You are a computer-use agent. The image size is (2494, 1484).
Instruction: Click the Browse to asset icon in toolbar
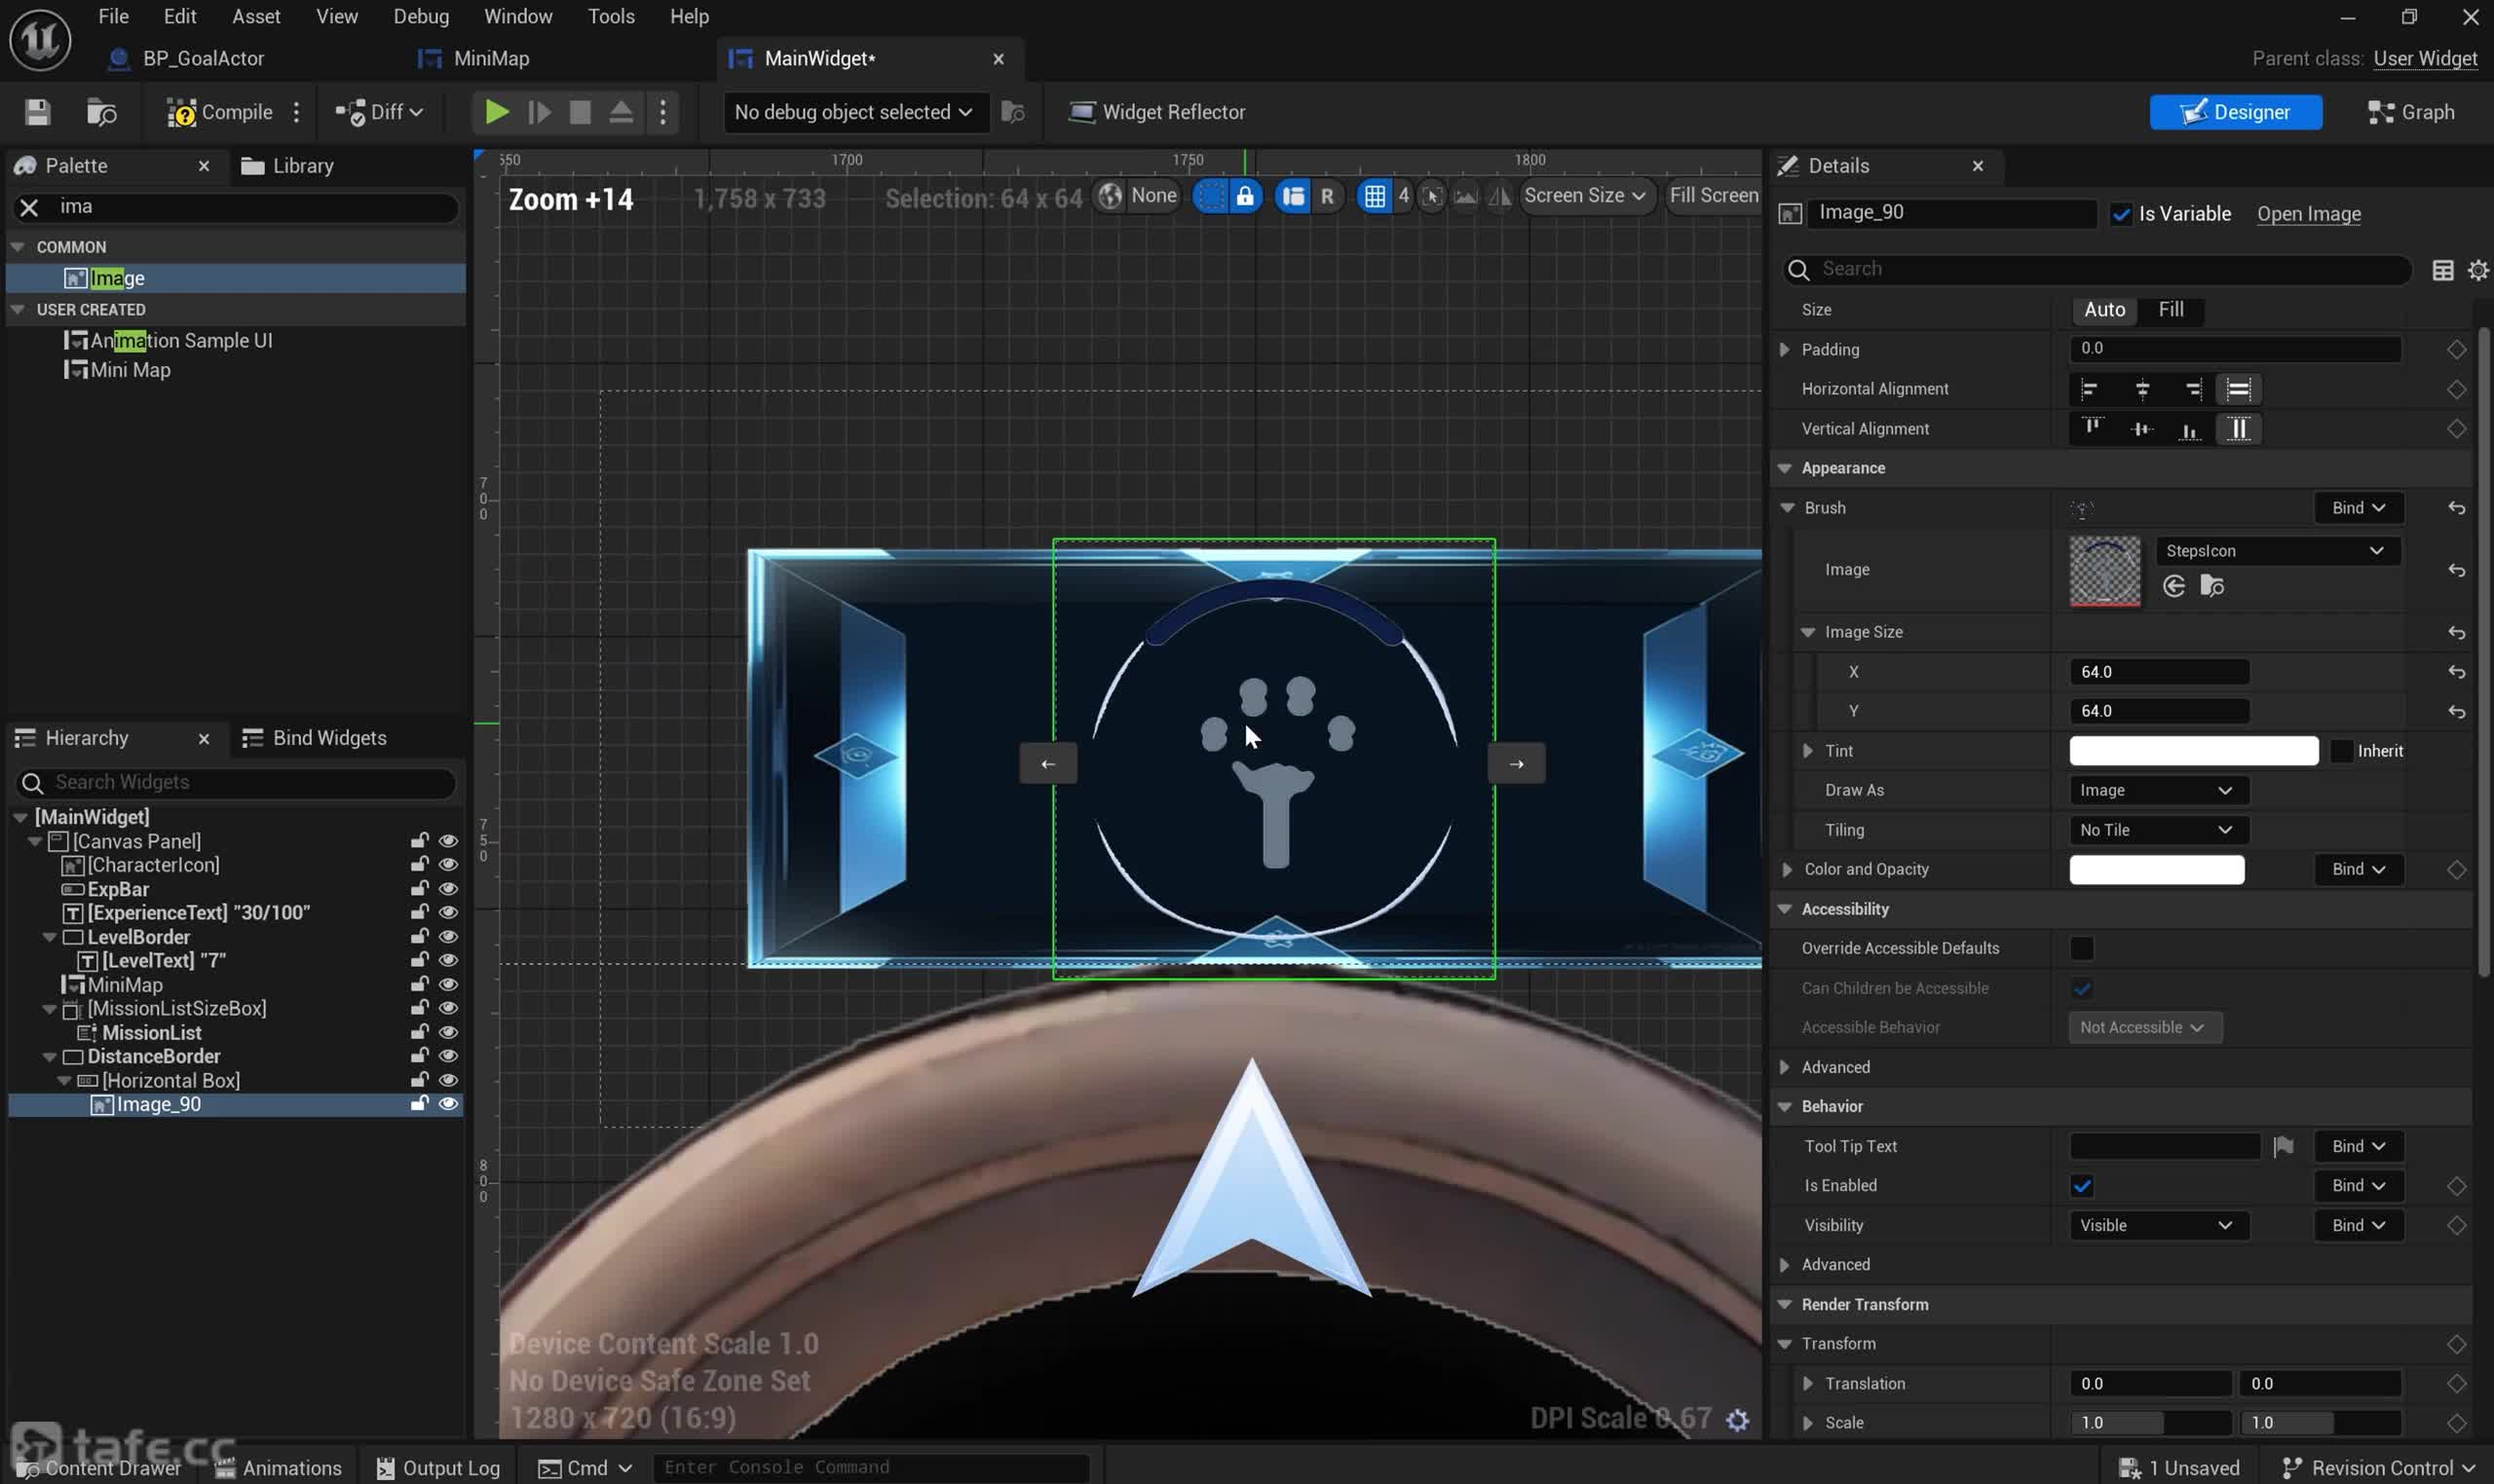tap(101, 112)
